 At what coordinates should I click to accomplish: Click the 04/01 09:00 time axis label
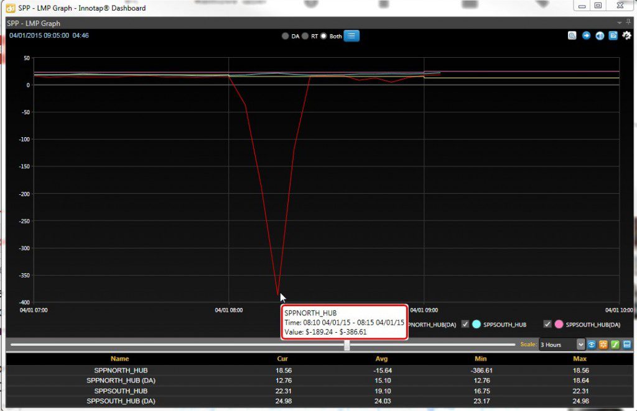pos(424,310)
